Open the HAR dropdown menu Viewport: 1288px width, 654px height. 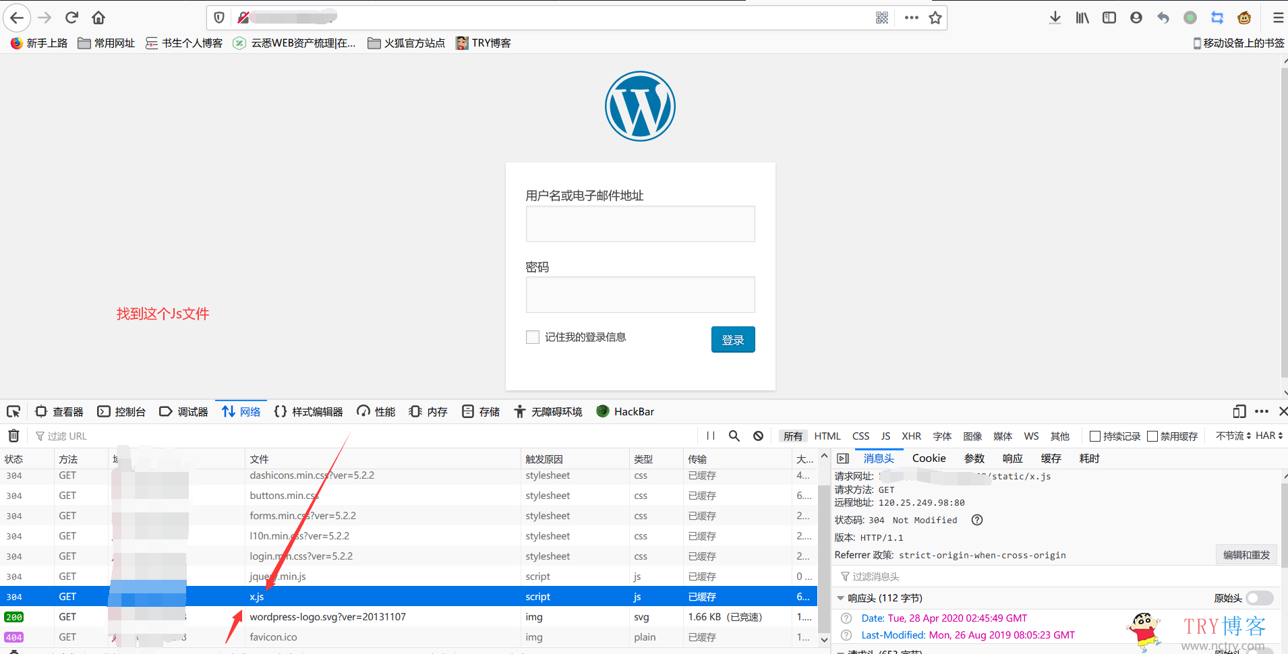tap(1269, 436)
